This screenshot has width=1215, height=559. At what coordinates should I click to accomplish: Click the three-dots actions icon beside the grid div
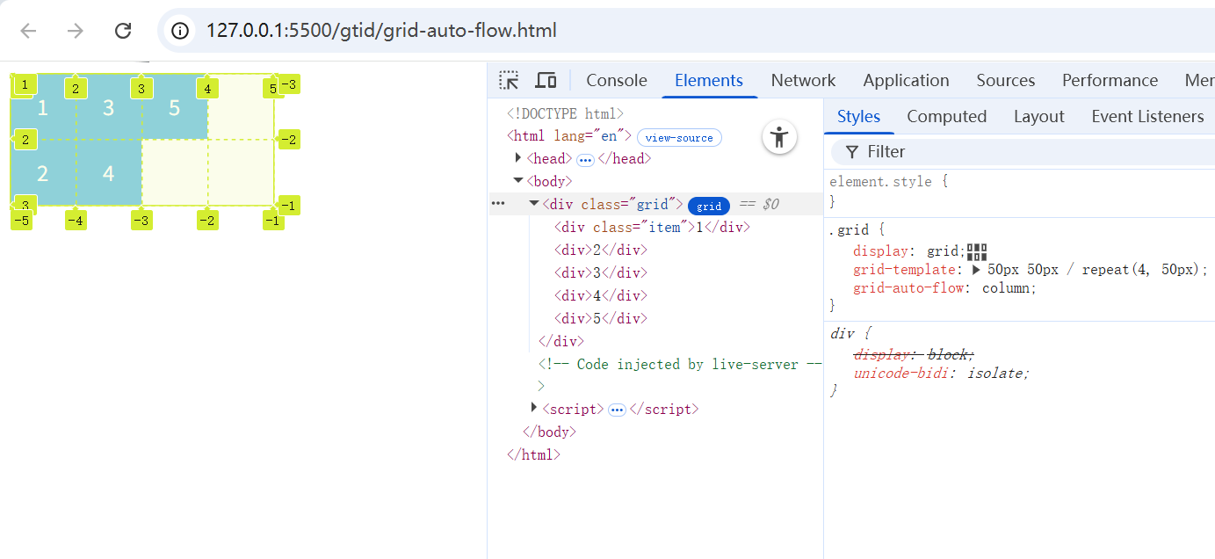tap(498, 204)
